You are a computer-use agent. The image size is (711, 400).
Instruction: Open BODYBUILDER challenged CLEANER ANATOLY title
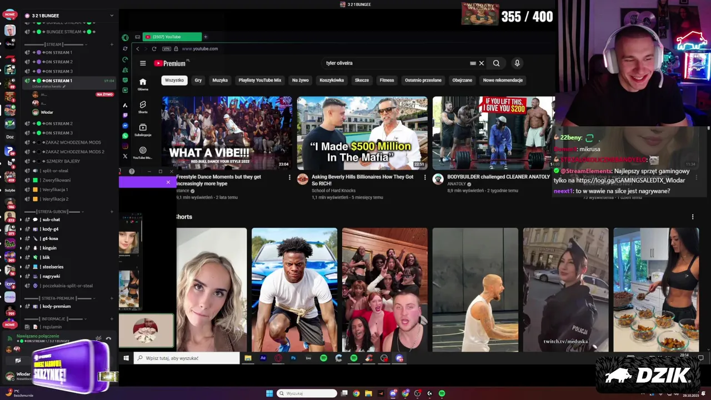(x=499, y=177)
